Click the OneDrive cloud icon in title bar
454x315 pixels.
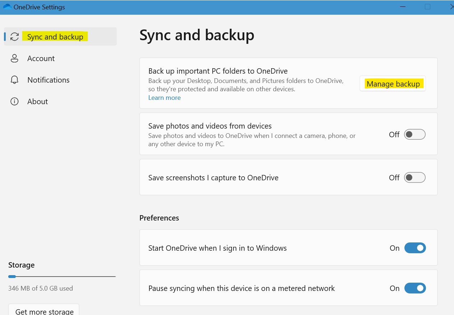7,7
